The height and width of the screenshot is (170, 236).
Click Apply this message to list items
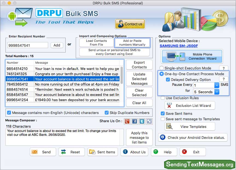[x=139, y=137]
